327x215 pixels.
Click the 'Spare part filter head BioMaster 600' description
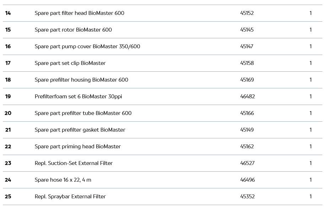click(x=79, y=13)
